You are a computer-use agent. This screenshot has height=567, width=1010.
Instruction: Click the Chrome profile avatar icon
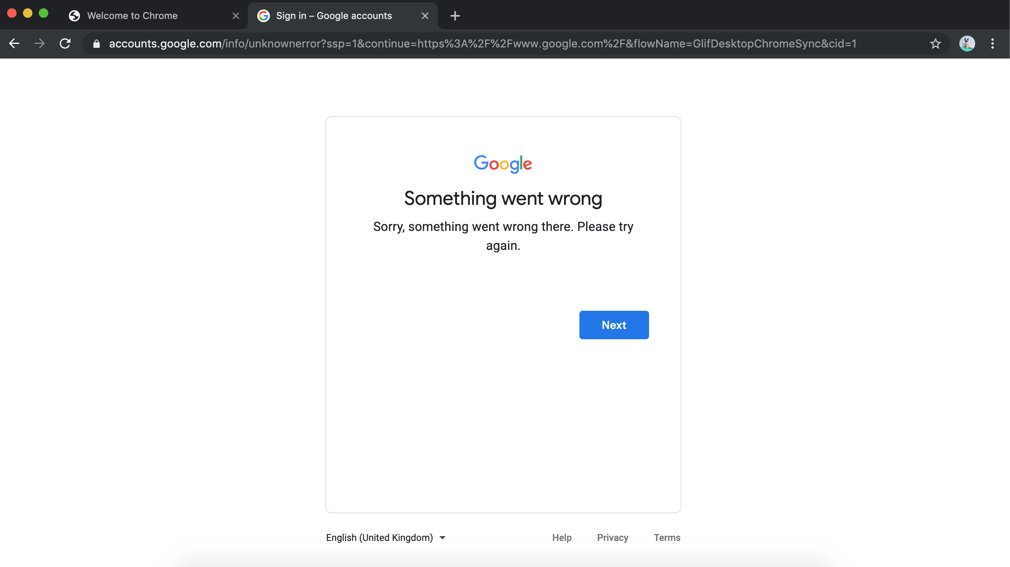tap(967, 43)
